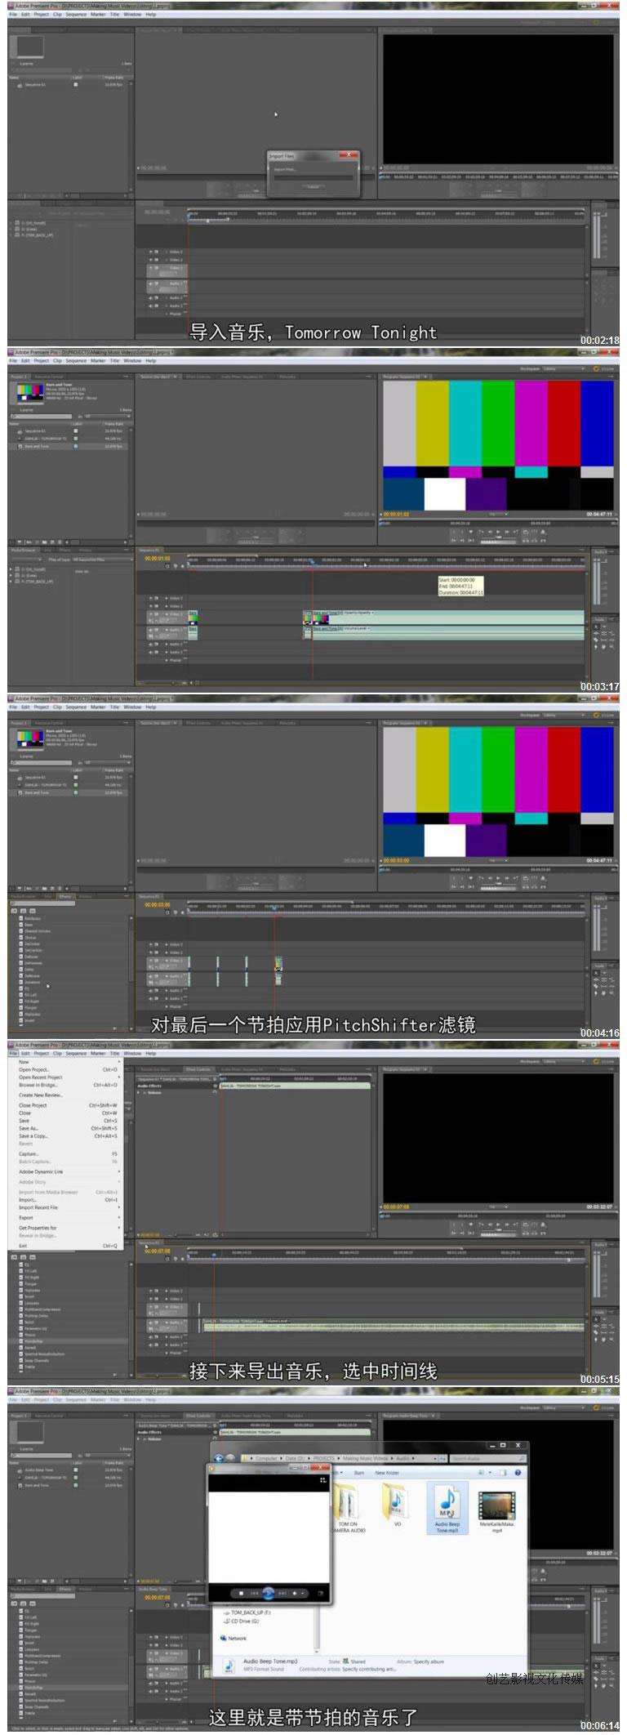The height and width of the screenshot is (1735, 627).
Task: Open Sequence menu in 00:03:17 frame
Action: (76, 360)
